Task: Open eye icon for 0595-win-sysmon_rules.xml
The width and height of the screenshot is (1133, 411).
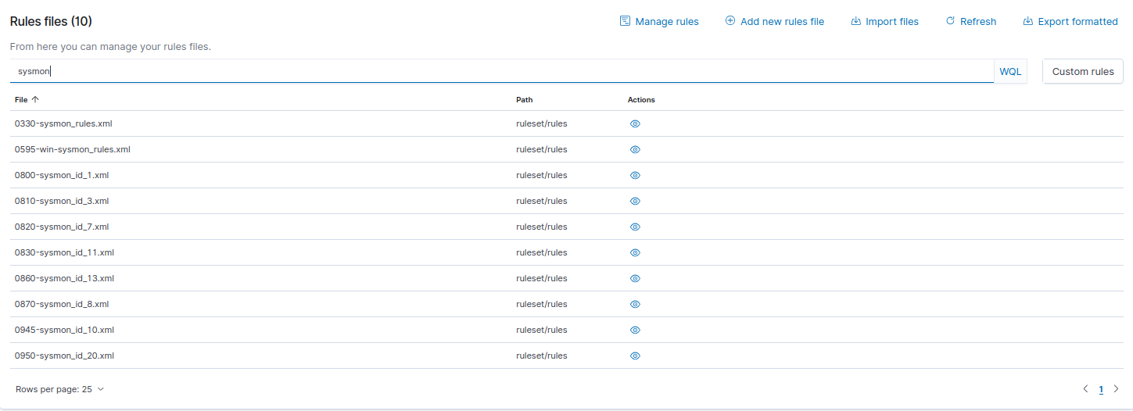Action: pos(635,149)
